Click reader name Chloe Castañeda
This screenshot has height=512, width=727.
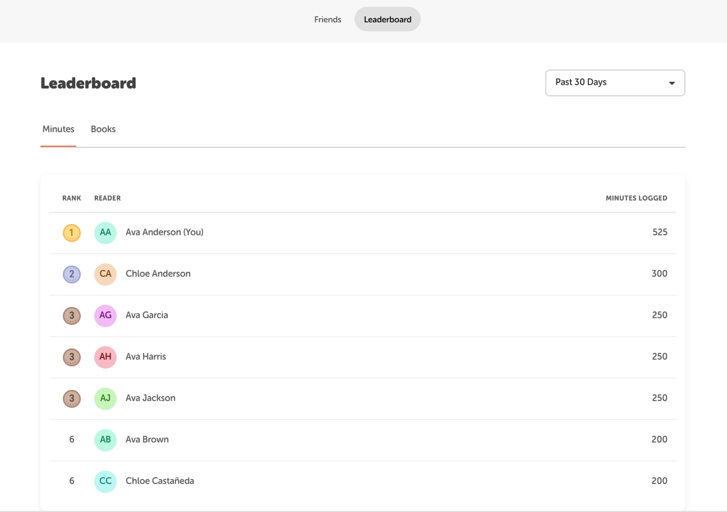[x=160, y=481]
